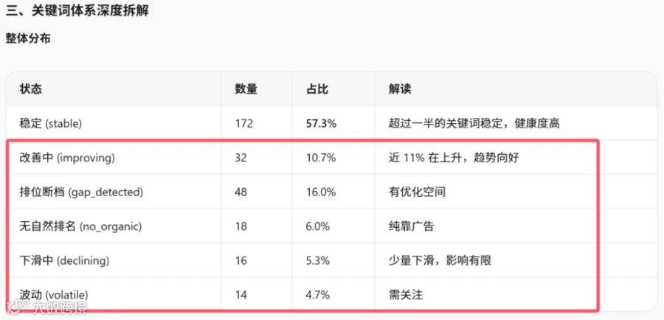Screen dimensions: 664x320
Task: Select the 状态 column header
Action: pos(30,89)
